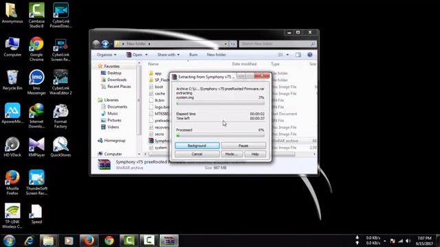
Task: Switch to WinRAR taskbar button
Action: point(169,241)
